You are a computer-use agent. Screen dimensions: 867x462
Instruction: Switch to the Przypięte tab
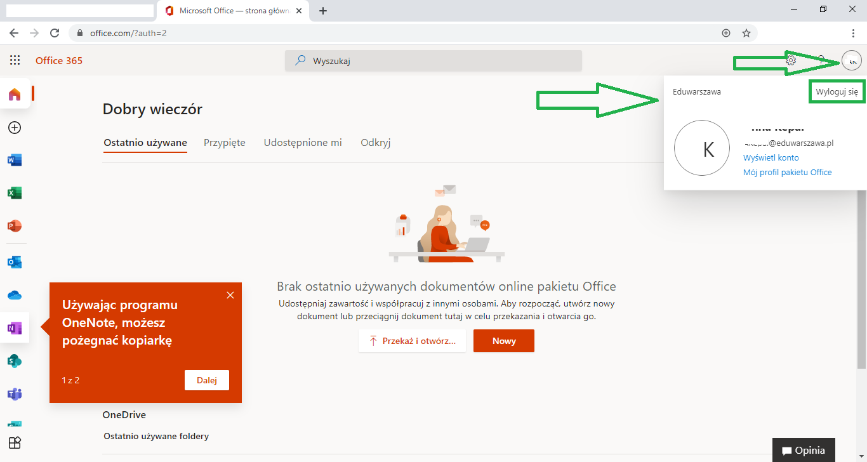point(224,143)
